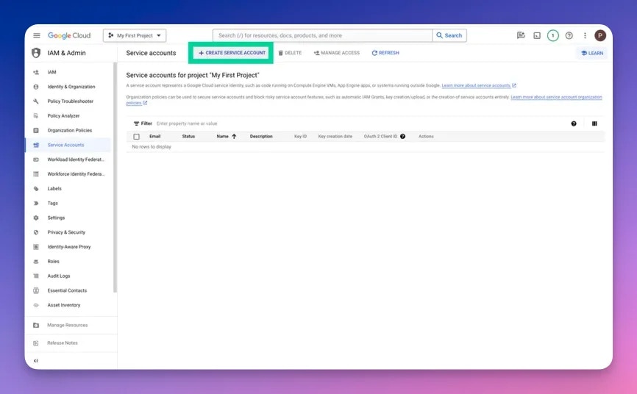Toggle Name column sort arrow
Image resolution: width=637 pixels, height=394 pixels.
point(234,137)
